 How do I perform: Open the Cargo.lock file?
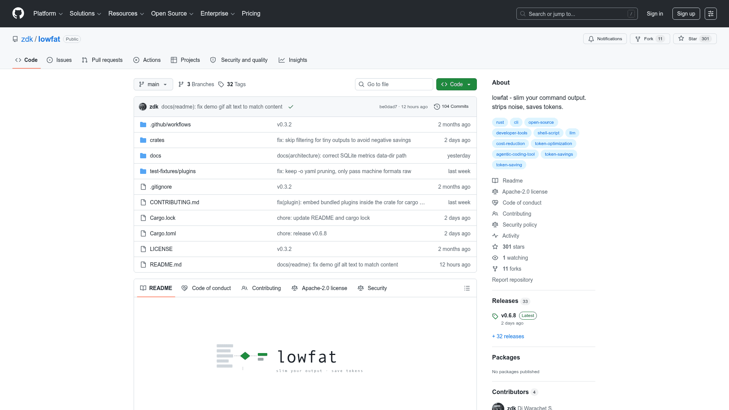point(163,218)
